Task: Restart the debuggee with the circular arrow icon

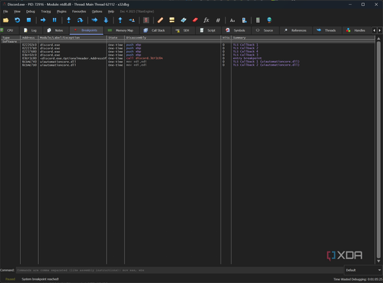Action: (x=17, y=20)
